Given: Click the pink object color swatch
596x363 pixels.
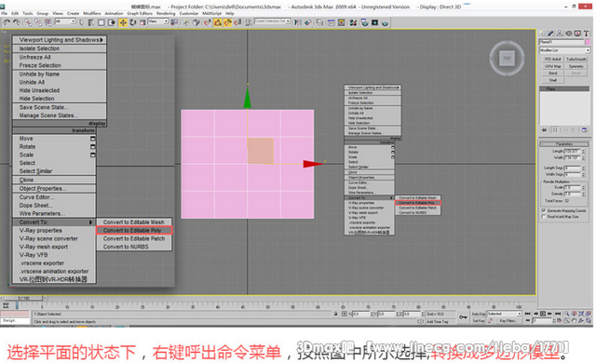Looking at the screenshot, I should pyautogui.click(x=588, y=42).
